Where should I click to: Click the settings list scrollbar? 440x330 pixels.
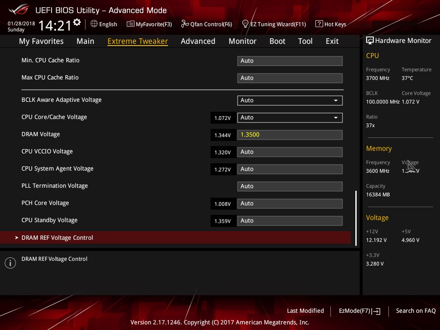(356, 218)
